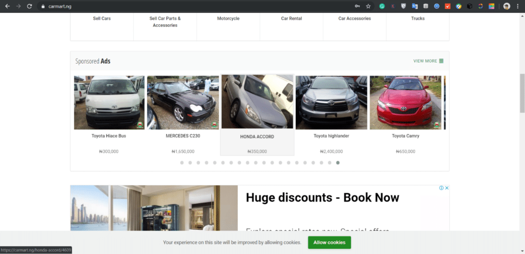Click the browser forward arrow
Screen dimensions: 525x254
[x=18, y=6]
